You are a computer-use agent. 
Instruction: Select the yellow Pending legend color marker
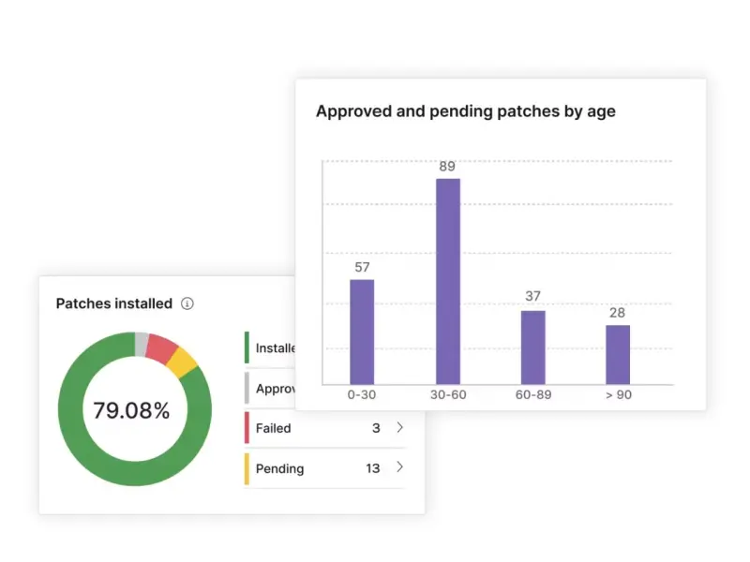coord(247,468)
